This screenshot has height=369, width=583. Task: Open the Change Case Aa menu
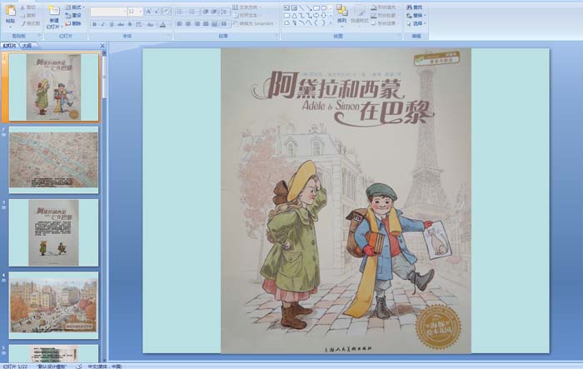(150, 24)
